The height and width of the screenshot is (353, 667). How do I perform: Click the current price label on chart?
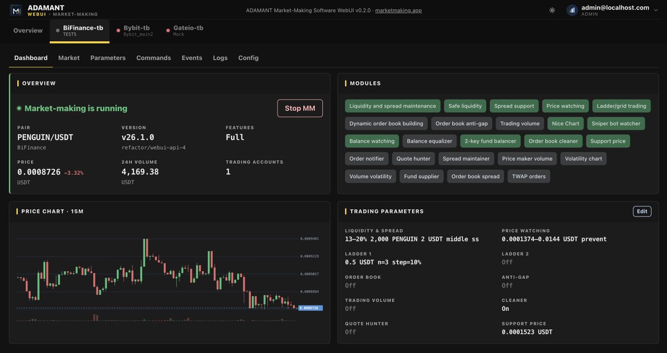[x=310, y=308]
